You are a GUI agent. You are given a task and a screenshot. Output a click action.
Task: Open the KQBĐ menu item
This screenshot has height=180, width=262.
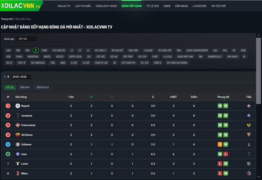[167, 6]
